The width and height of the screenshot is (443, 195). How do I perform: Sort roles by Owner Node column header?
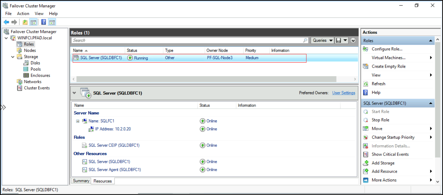pos(224,51)
